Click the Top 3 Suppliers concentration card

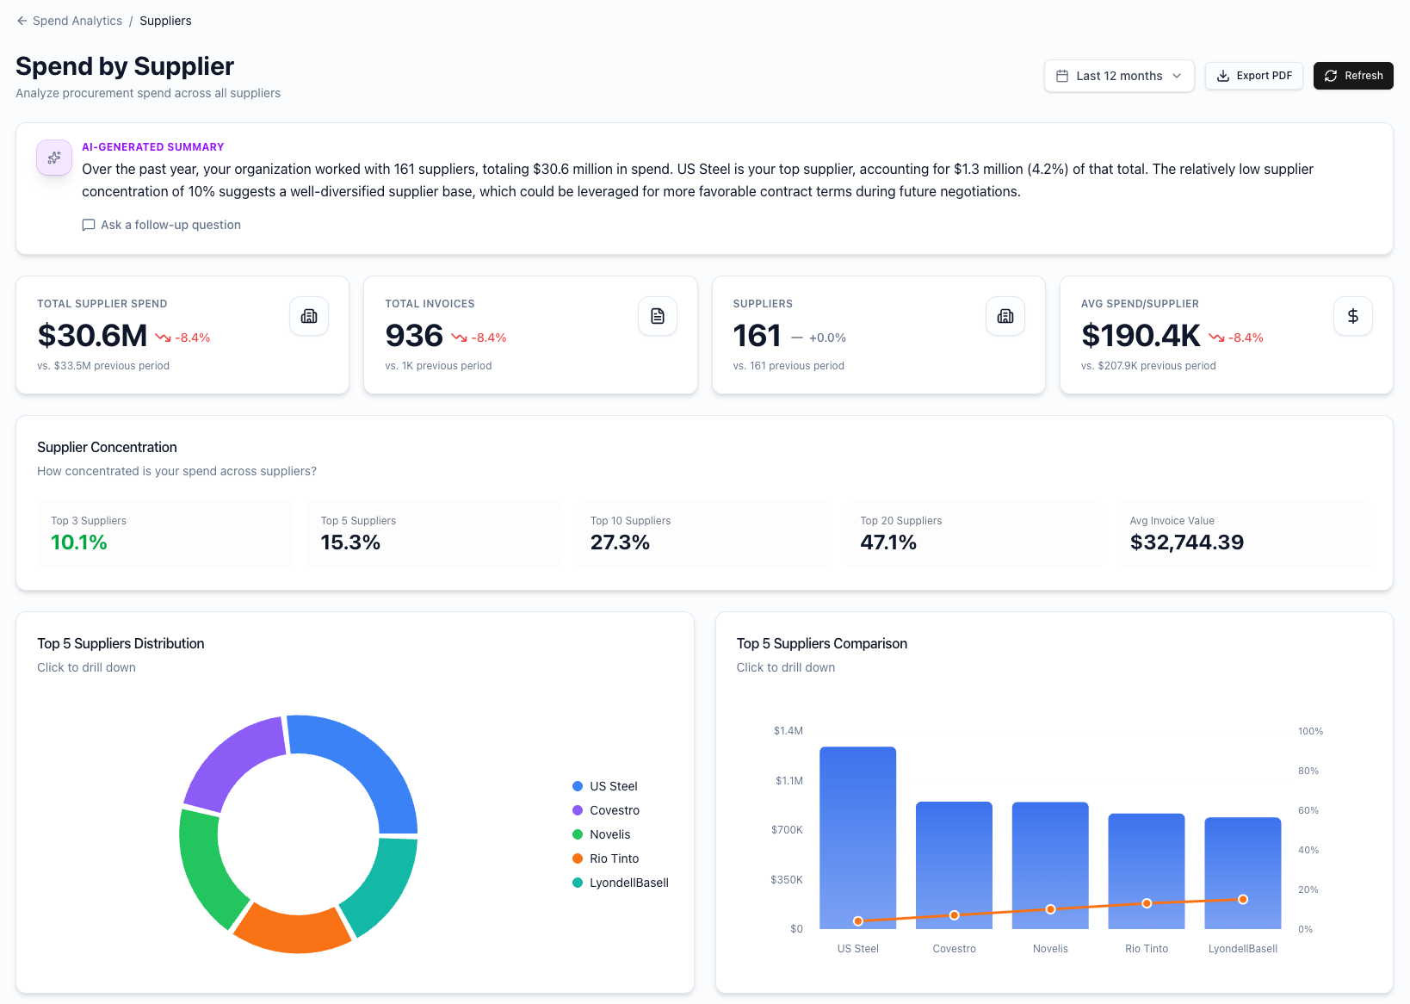164,533
